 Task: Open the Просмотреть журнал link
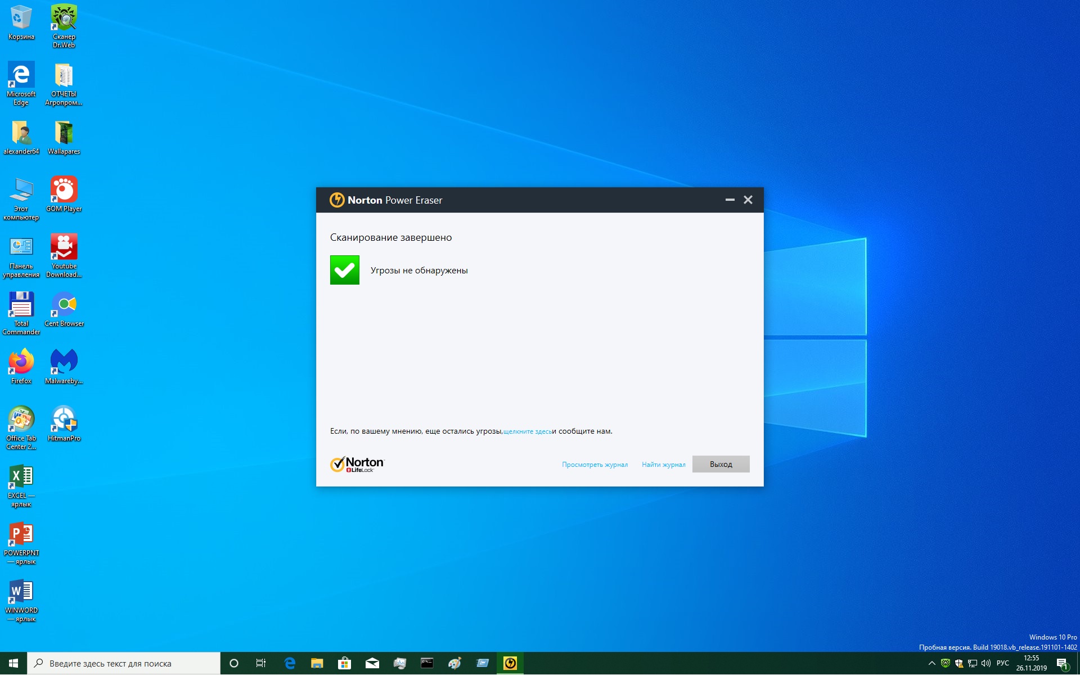595,465
